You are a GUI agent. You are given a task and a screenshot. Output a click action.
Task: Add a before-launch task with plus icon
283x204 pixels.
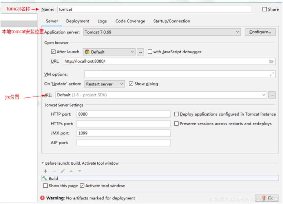[x=46, y=171]
